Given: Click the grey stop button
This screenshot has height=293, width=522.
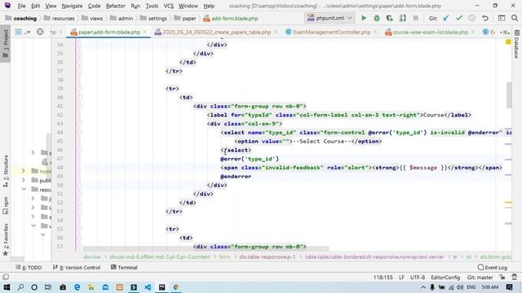Looking at the screenshot, I should click(x=415, y=18).
